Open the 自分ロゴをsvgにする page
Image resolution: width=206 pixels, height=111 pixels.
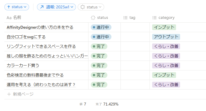[x=26, y=37]
